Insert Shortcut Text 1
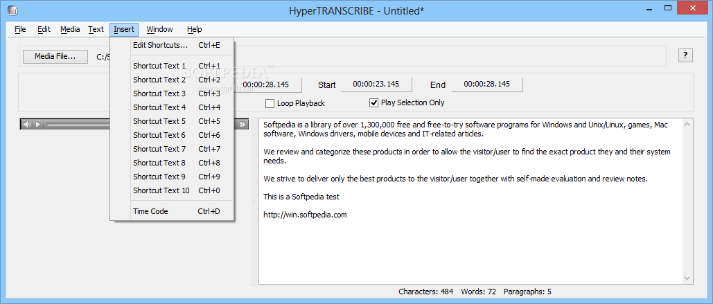The width and height of the screenshot is (713, 304). coord(172,66)
